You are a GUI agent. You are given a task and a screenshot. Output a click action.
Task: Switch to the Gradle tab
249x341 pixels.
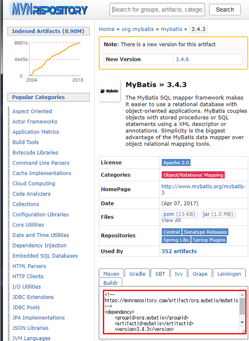tap(137, 274)
